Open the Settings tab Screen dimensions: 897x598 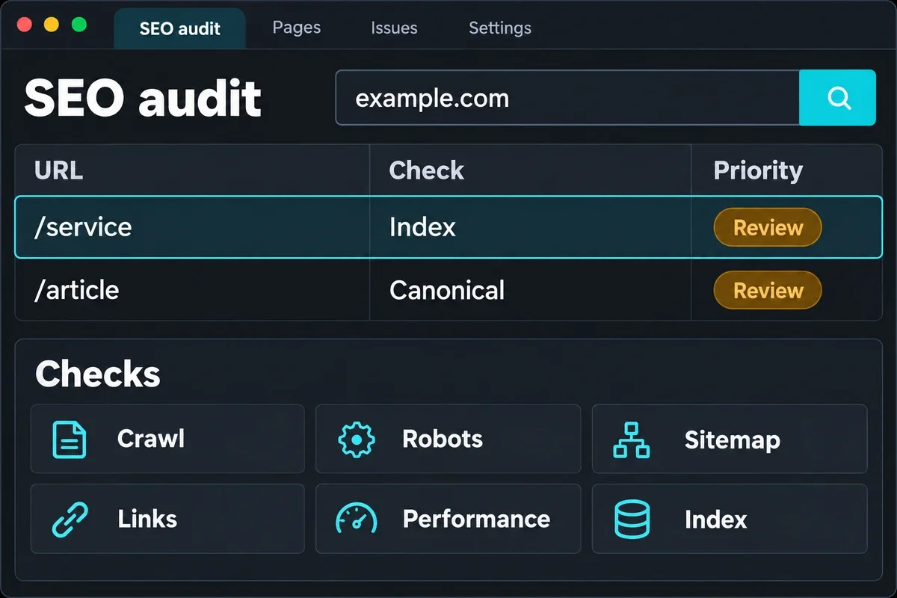pos(500,28)
